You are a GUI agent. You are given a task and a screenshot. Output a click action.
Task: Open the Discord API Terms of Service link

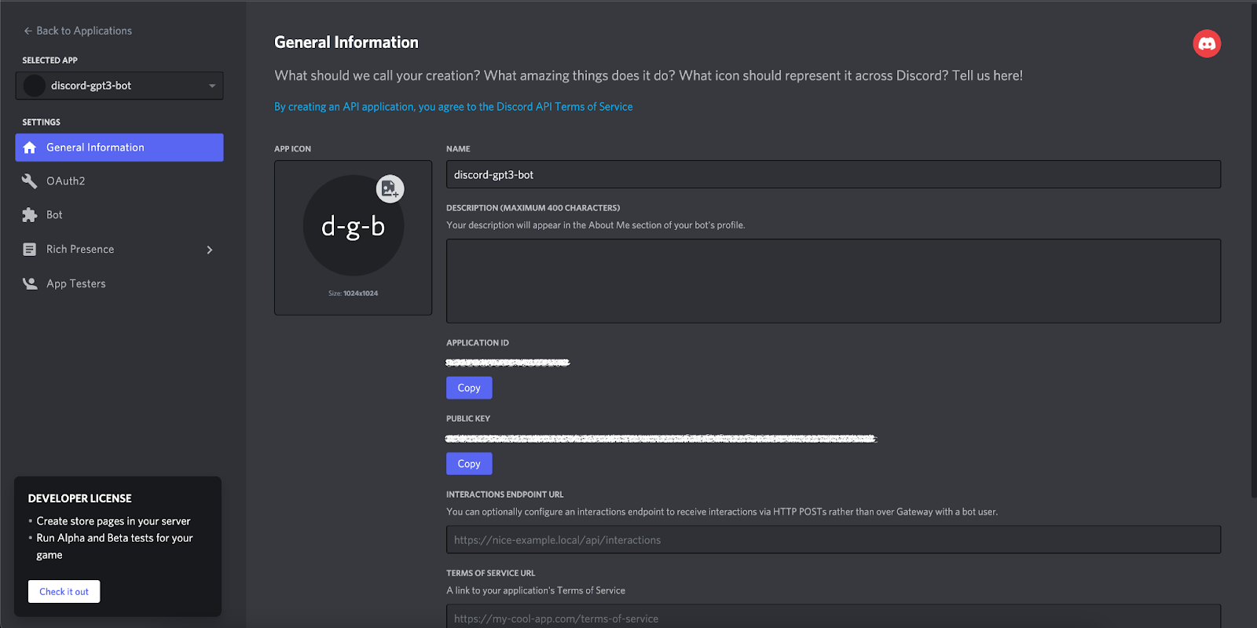click(453, 107)
